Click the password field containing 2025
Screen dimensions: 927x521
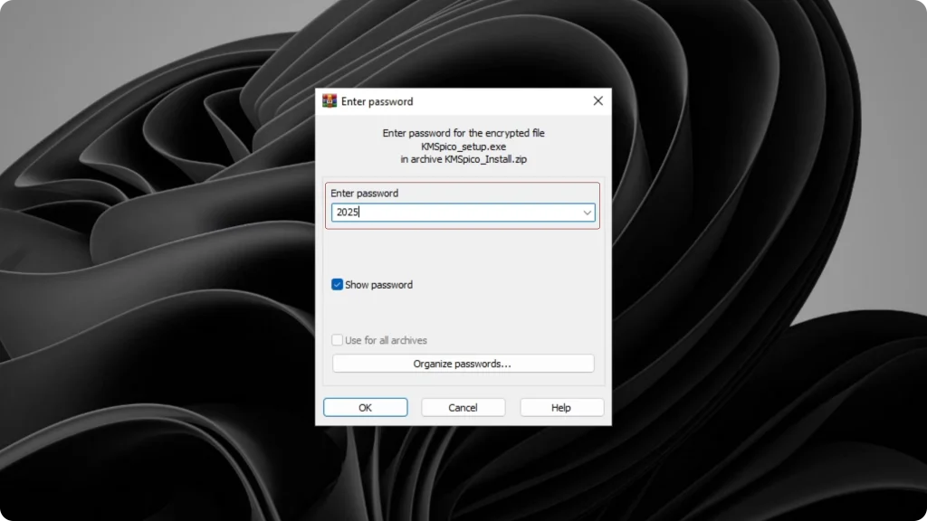tap(463, 213)
